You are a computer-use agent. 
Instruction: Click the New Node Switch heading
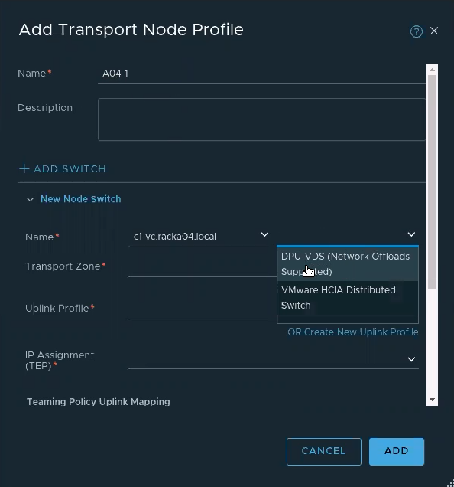(x=80, y=199)
